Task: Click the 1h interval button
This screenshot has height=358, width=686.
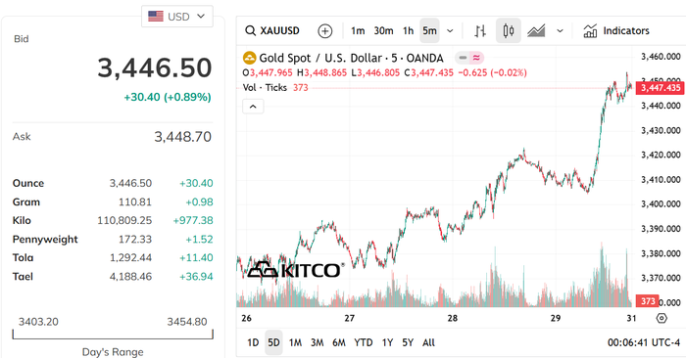Action: pos(408,30)
